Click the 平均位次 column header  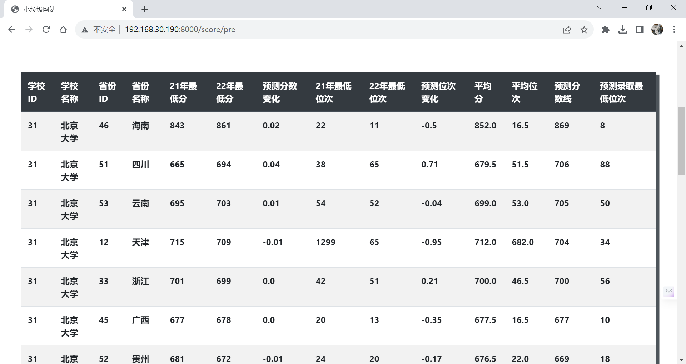click(525, 92)
